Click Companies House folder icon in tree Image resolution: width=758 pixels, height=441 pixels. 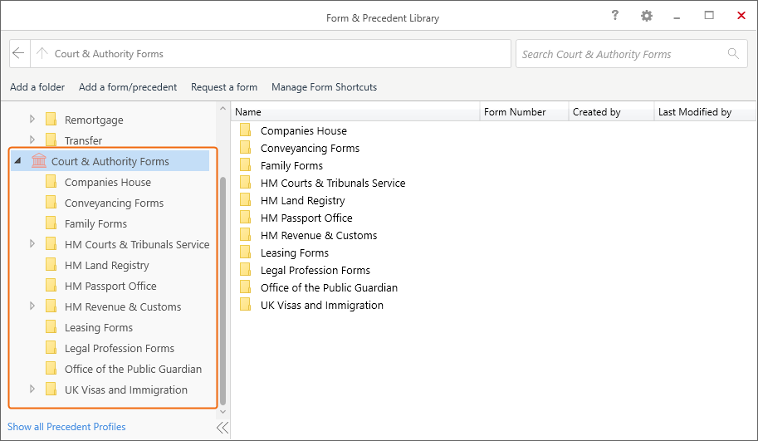51,181
